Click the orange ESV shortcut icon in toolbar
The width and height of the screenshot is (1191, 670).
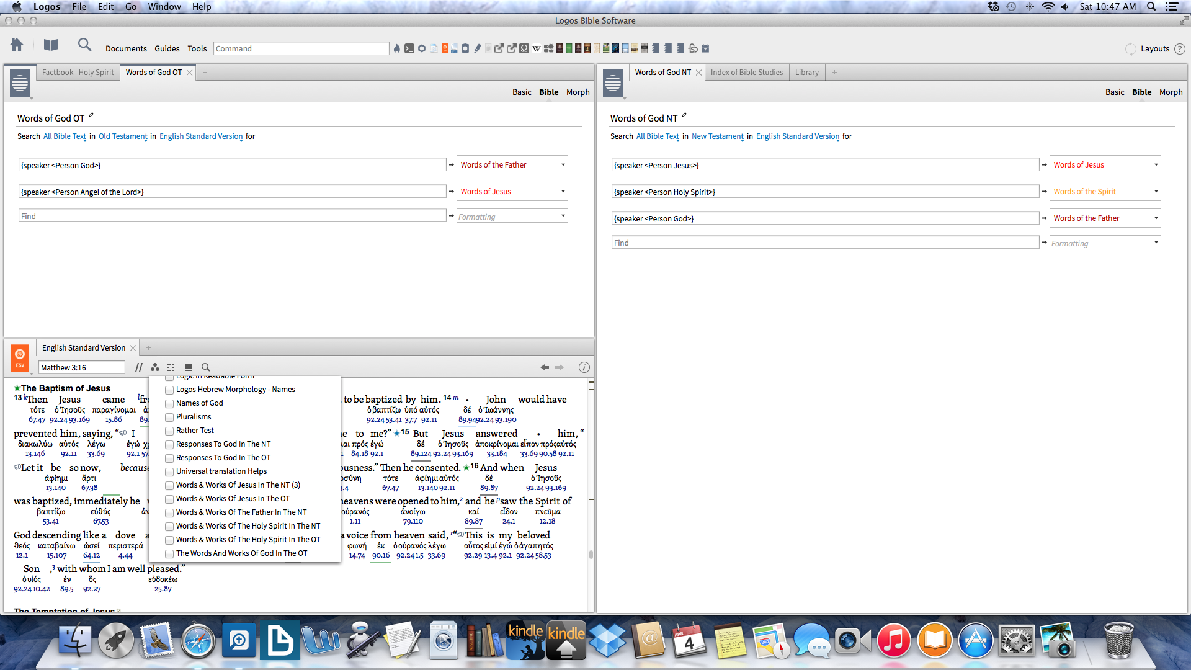[445, 48]
